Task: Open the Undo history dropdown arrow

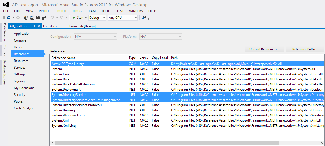Action: pos(57,18)
